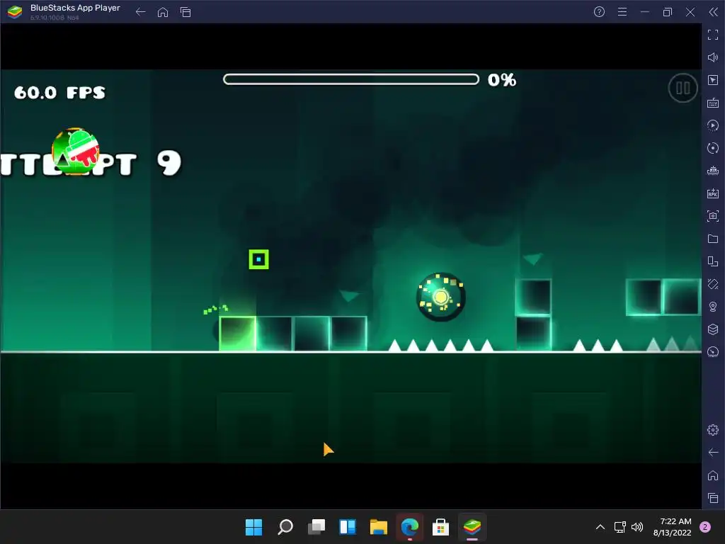
Task: Show recent apps from the sidebar bottom
Action: tap(713, 498)
